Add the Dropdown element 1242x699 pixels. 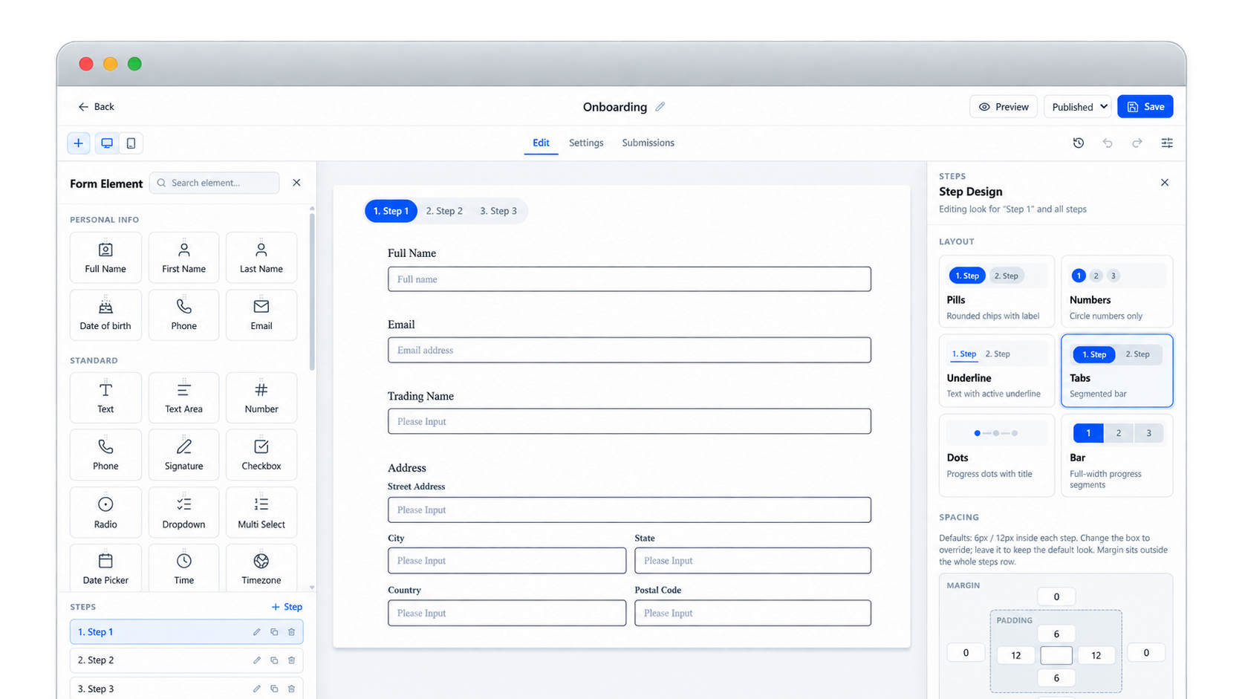coord(183,513)
